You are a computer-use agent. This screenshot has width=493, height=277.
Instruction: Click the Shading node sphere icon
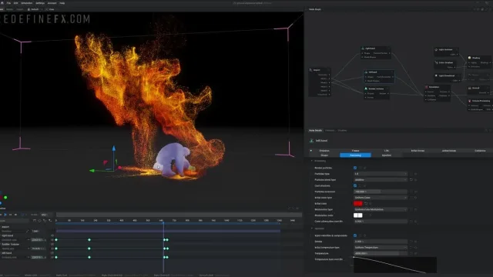tap(470, 58)
